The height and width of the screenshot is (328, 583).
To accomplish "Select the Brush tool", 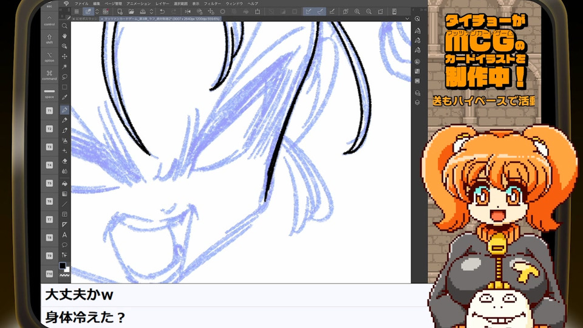I will (65, 131).
